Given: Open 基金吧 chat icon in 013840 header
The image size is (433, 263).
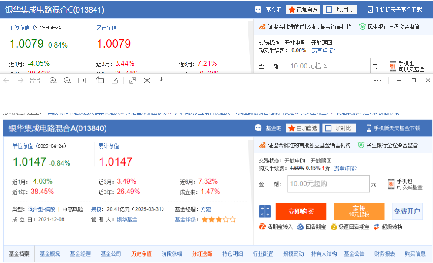Looking at the screenshot, I should (x=258, y=128).
